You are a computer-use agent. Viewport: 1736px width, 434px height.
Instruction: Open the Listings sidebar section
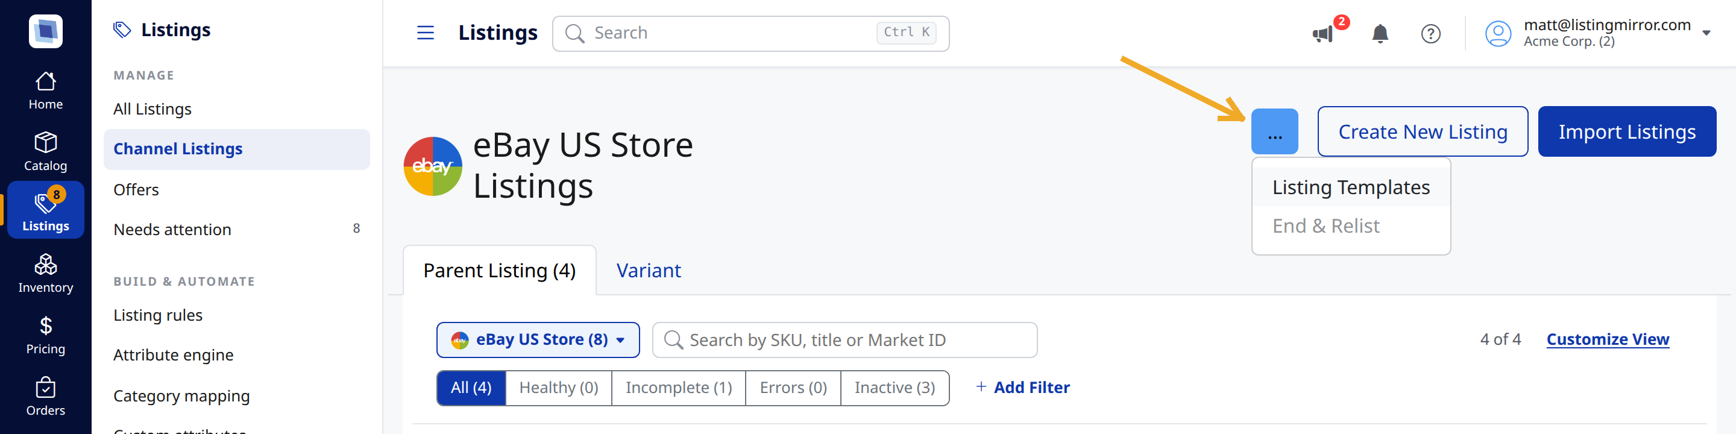(45, 210)
